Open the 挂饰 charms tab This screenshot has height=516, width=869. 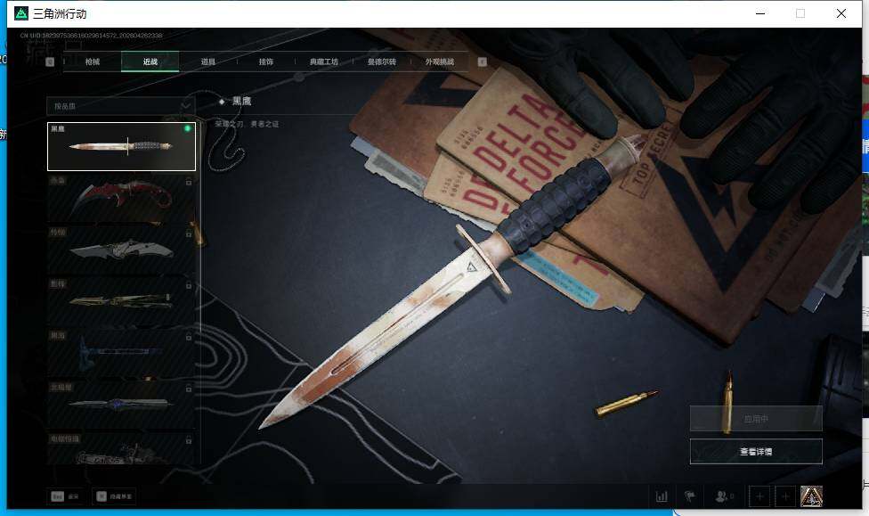[266, 61]
